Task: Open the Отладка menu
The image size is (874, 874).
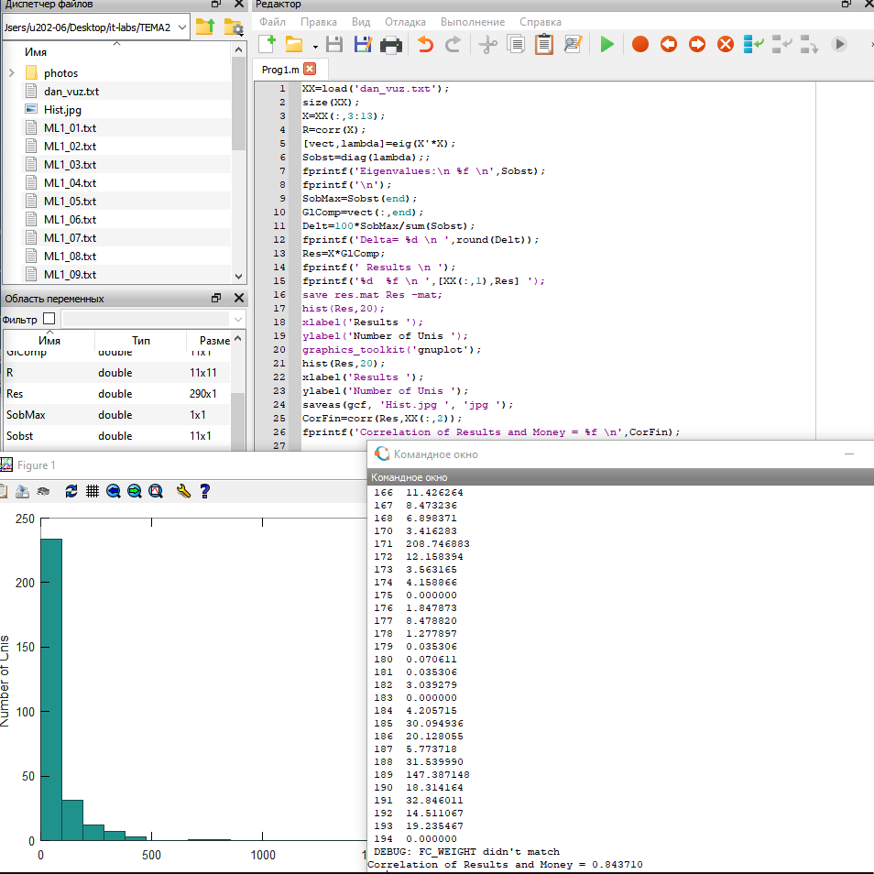Action: click(x=404, y=21)
